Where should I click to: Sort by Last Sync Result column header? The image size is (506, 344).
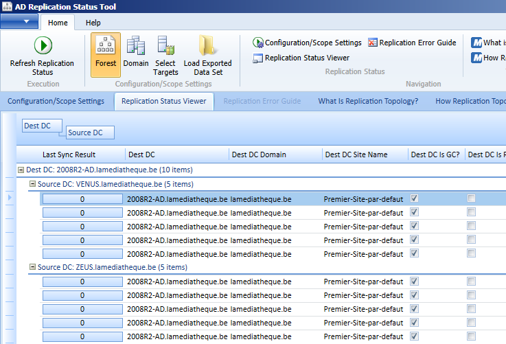point(69,154)
